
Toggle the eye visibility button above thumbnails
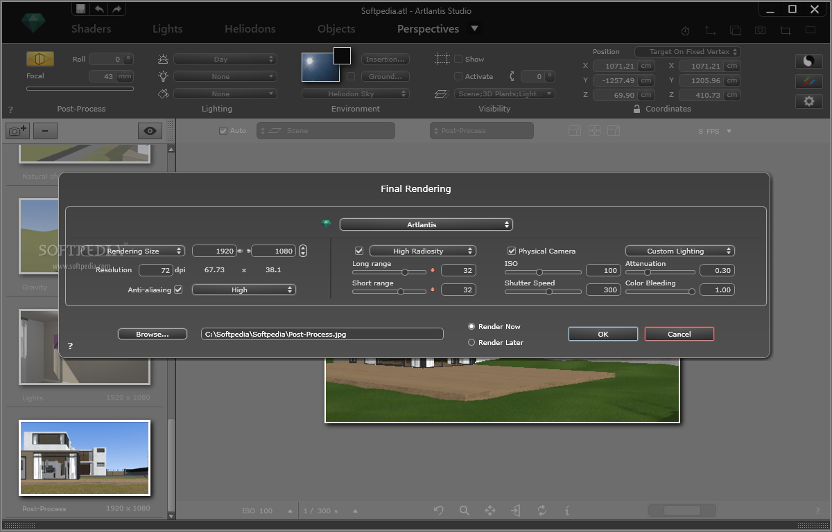(150, 130)
